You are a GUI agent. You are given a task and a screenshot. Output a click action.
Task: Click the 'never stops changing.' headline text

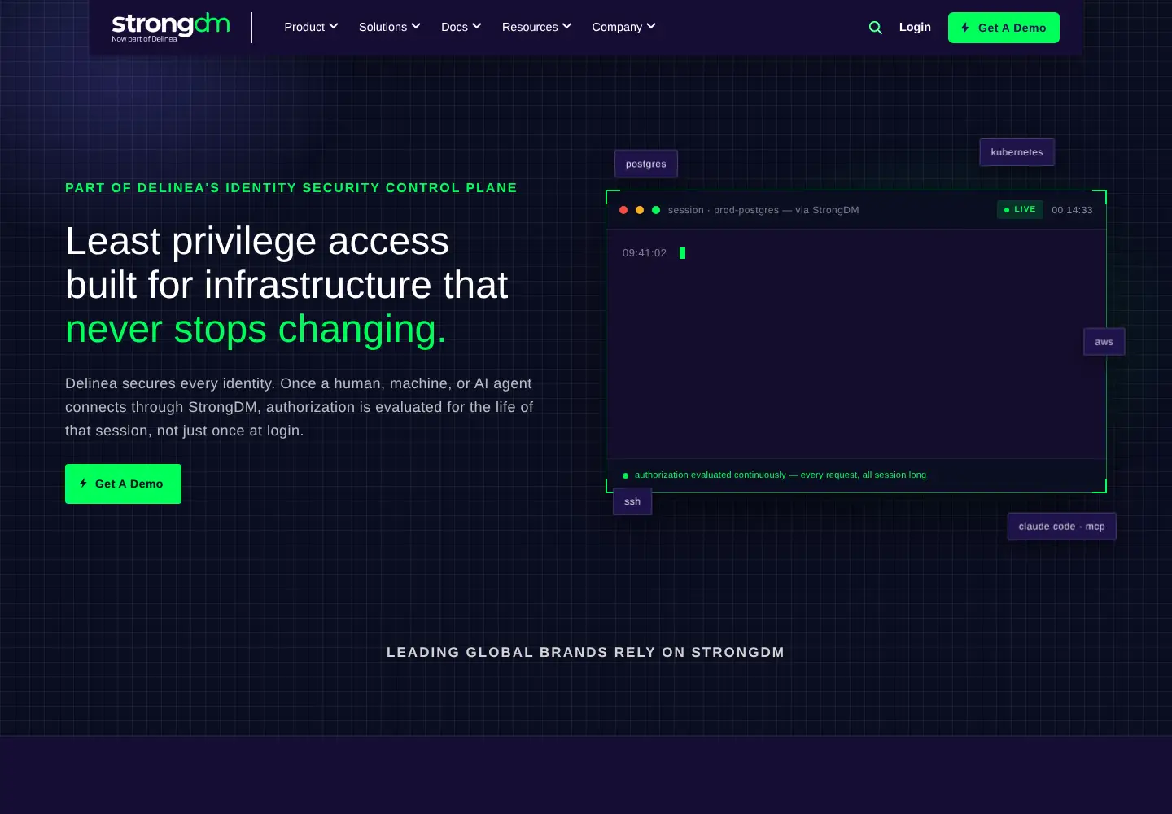(x=256, y=329)
